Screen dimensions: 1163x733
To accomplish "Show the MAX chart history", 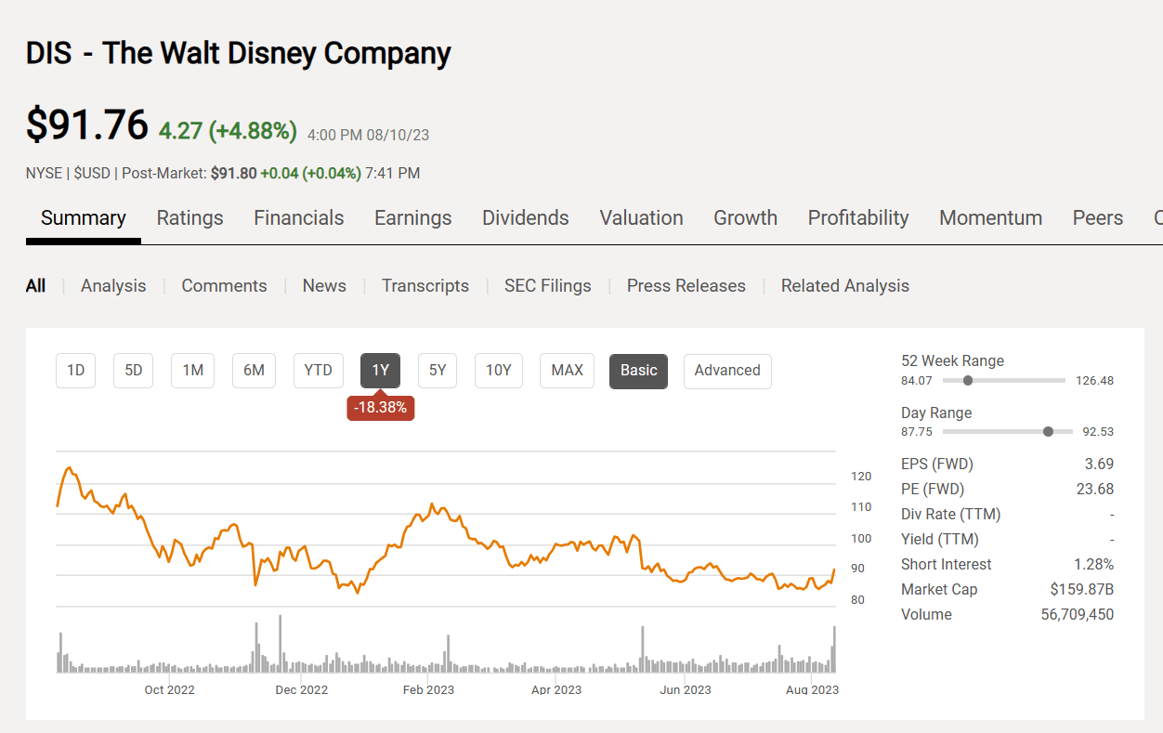I will pyautogui.click(x=567, y=371).
